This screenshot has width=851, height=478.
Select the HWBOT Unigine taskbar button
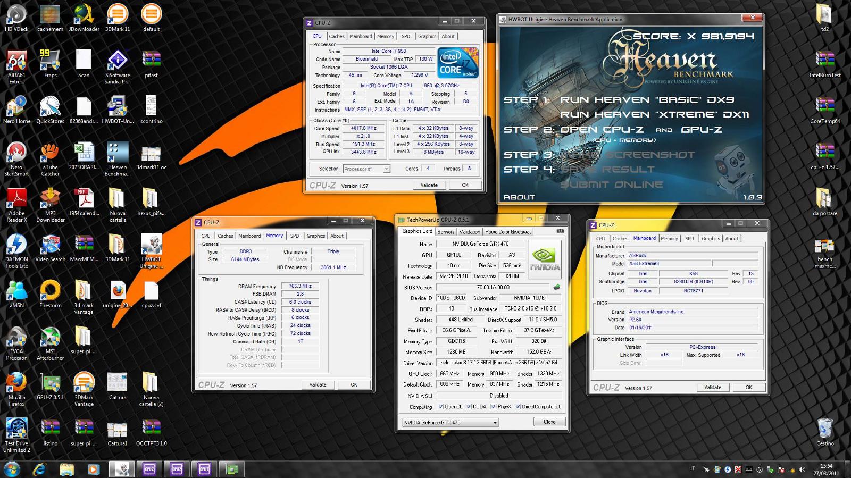coord(122,469)
